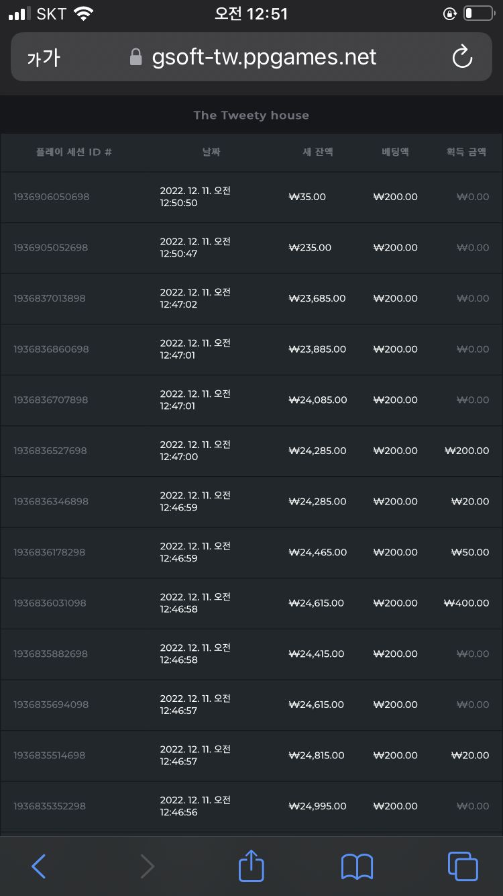Open session ID 1936835352298
The width and height of the screenshot is (503, 896).
point(50,806)
